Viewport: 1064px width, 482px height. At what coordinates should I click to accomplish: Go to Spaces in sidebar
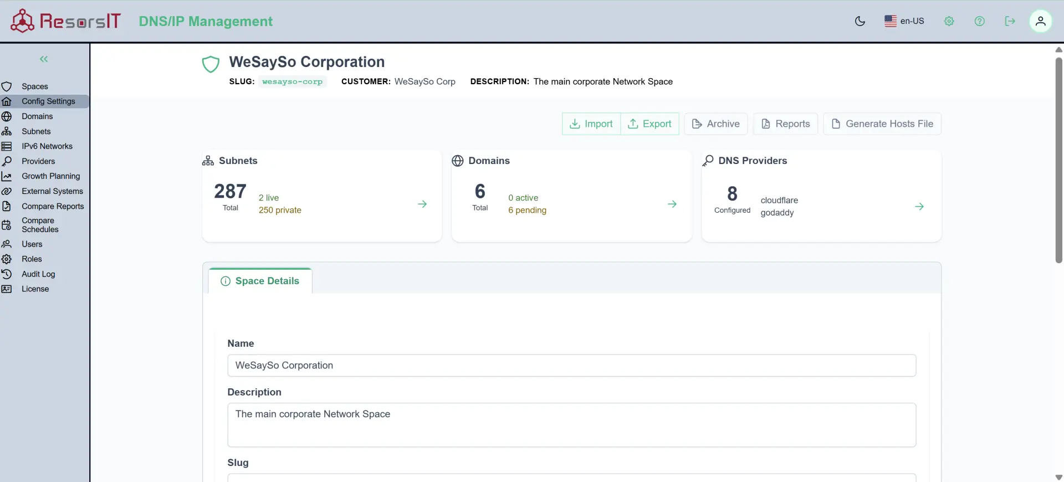[x=35, y=86]
